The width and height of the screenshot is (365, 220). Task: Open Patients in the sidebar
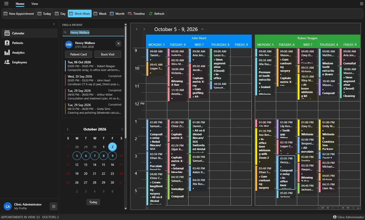29,43
